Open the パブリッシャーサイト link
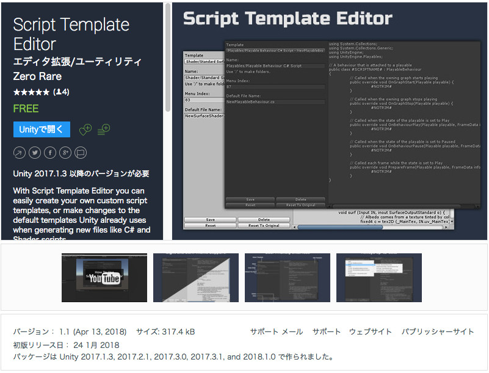The height and width of the screenshot is (373, 489). 438,331
